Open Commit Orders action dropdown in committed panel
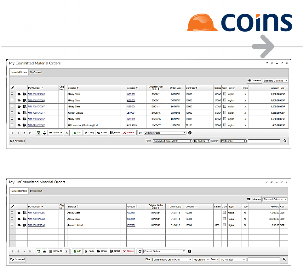 click(165, 133)
